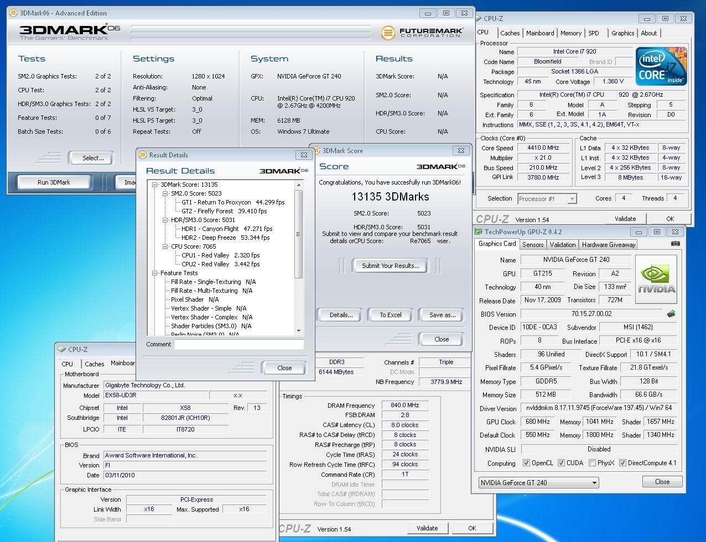Click Validate in the top CPU-Z window

click(625, 219)
